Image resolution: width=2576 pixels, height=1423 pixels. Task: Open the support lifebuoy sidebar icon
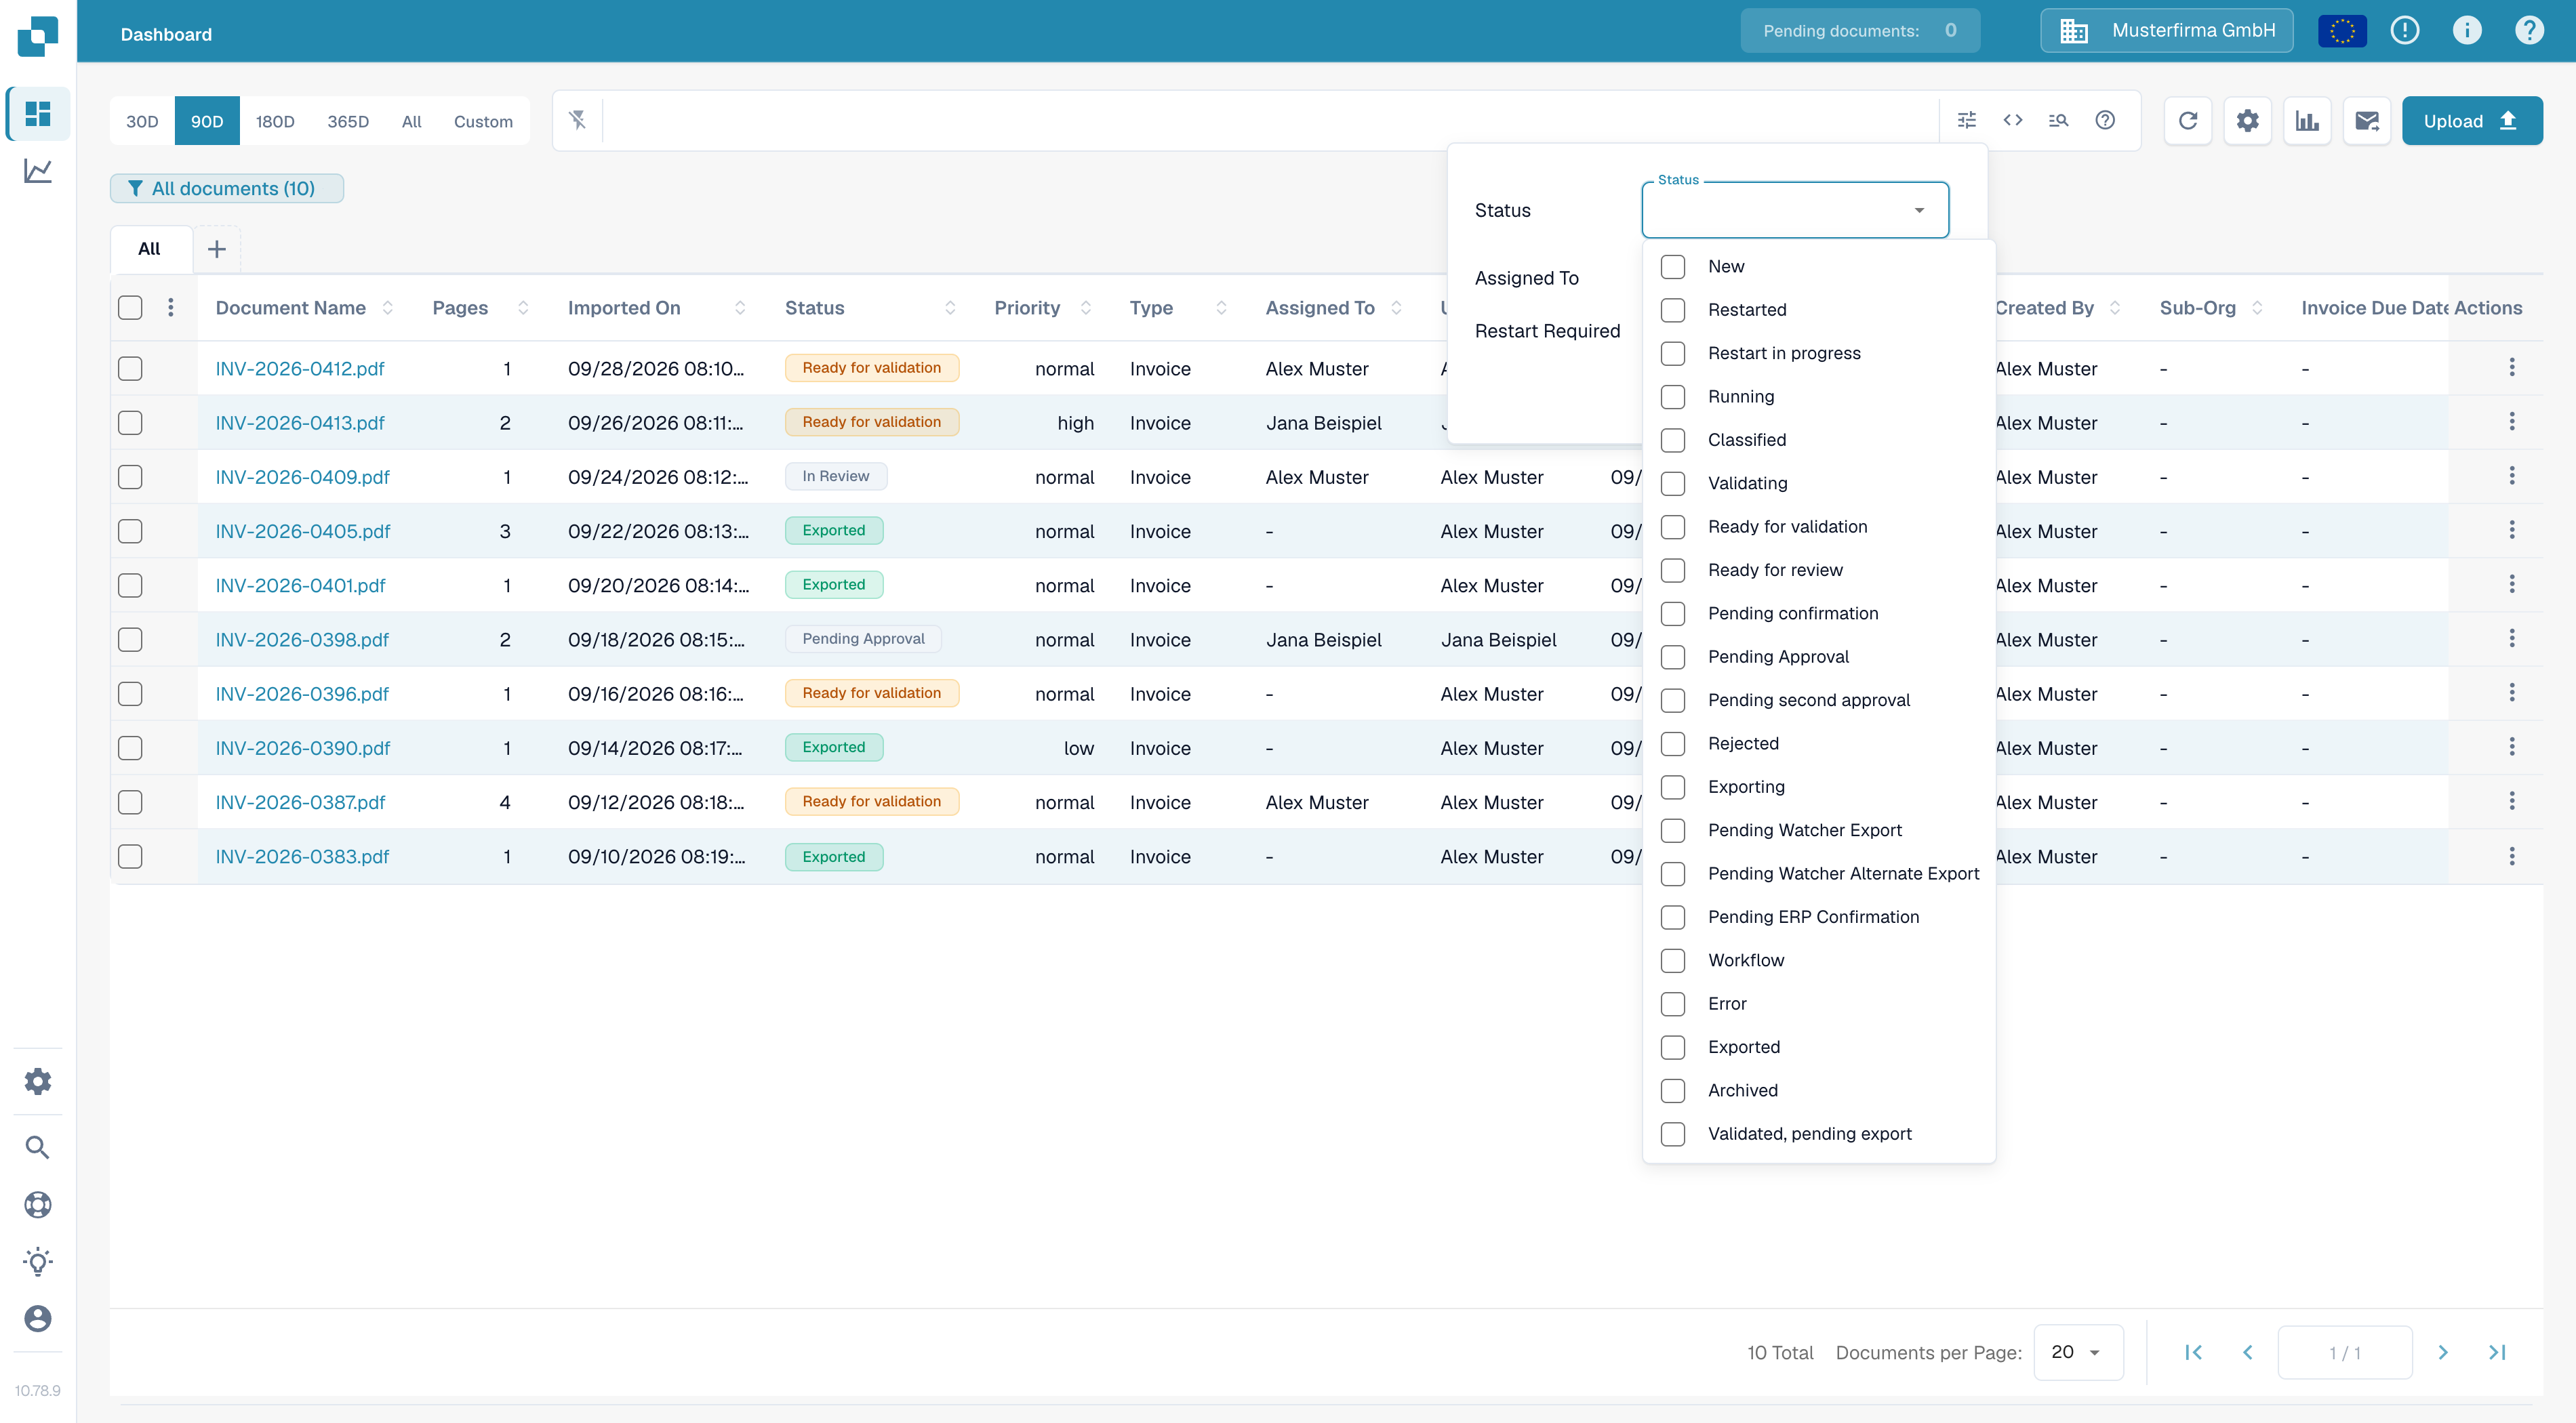point(38,1204)
